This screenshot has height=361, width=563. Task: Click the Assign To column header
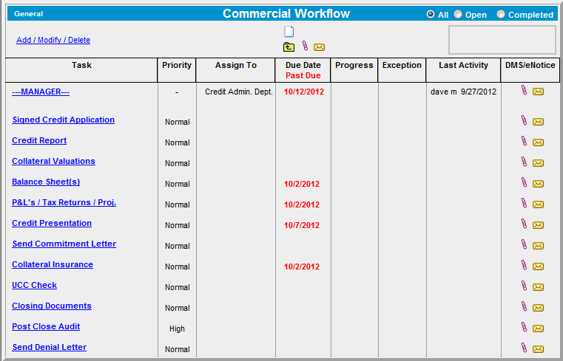[x=236, y=65]
